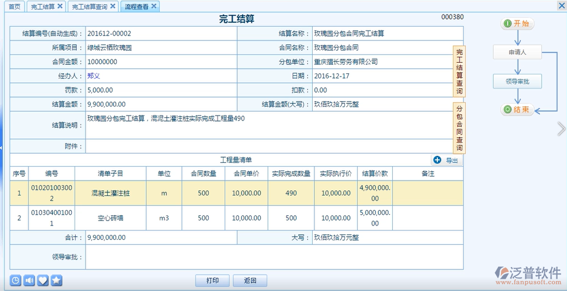
Task: Click settlement price 5,000,000.00 cell
Action: 375,218
